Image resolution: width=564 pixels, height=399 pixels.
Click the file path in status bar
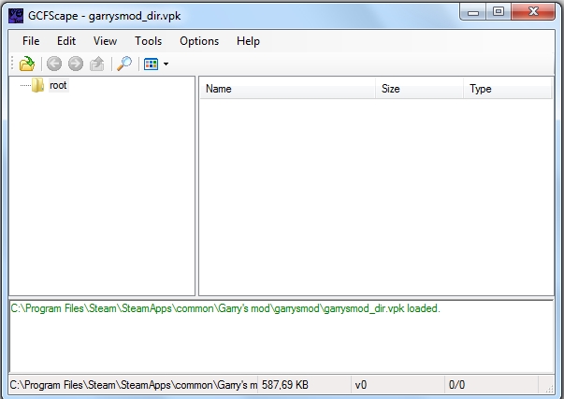click(x=133, y=385)
